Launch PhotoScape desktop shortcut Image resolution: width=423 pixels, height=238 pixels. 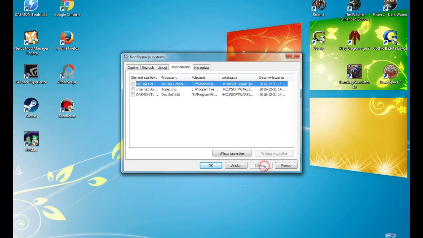click(67, 74)
